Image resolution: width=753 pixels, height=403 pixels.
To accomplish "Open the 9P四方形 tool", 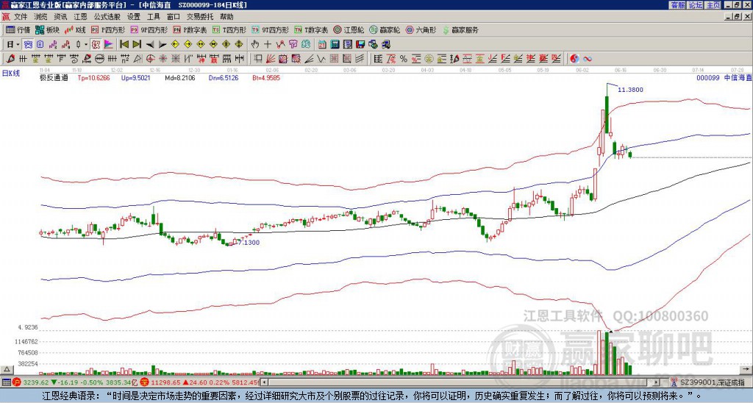I will click(149, 29).
